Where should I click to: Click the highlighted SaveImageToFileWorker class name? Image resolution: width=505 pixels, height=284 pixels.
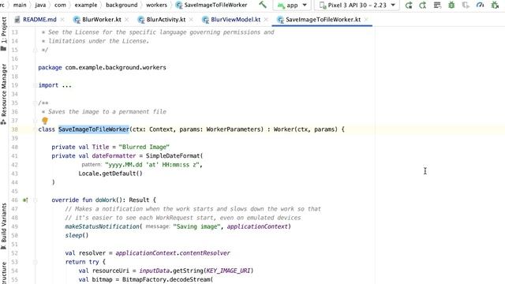pos(94,129)
